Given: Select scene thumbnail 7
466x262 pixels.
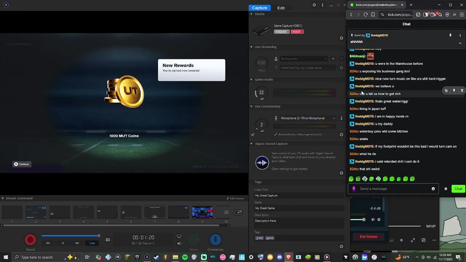Looking at the screenshot, I should point(155,212).
